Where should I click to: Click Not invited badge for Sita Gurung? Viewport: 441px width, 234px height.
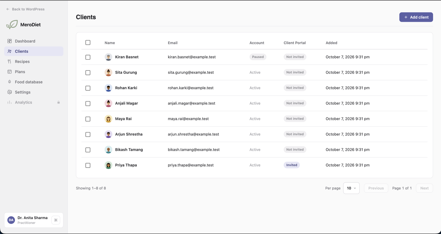click(x=295, y=72)
